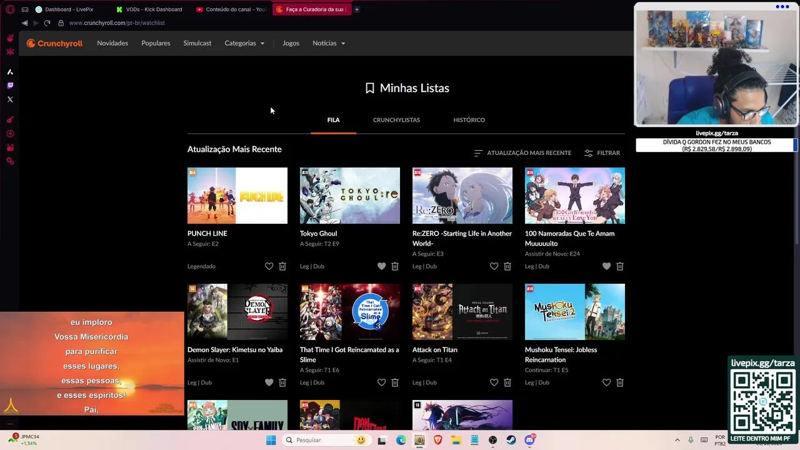This screenshot has width=800, height=450.
Task: Open Microsoft Edge from the taskbar
Action: coord(401,440)
